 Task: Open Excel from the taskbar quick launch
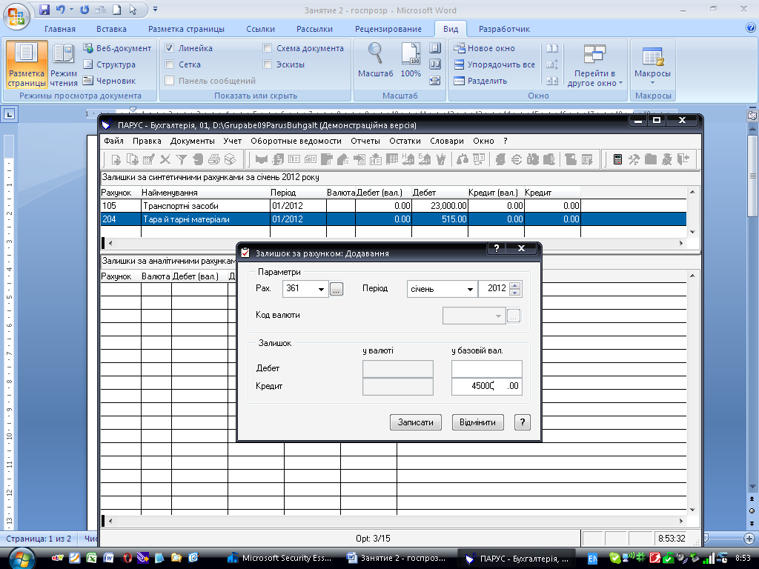91,558
